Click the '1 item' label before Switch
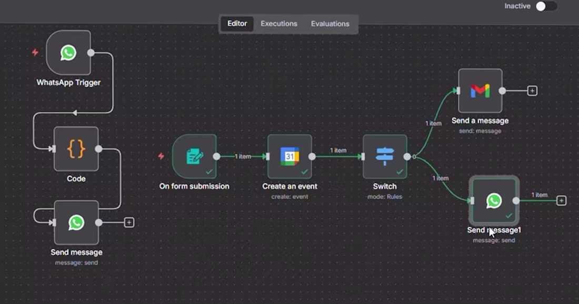Viewport: 579px width, 304px height. [338, 150]
